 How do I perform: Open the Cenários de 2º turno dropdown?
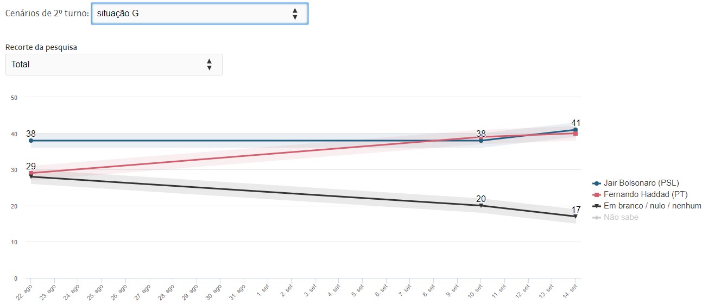199,14
